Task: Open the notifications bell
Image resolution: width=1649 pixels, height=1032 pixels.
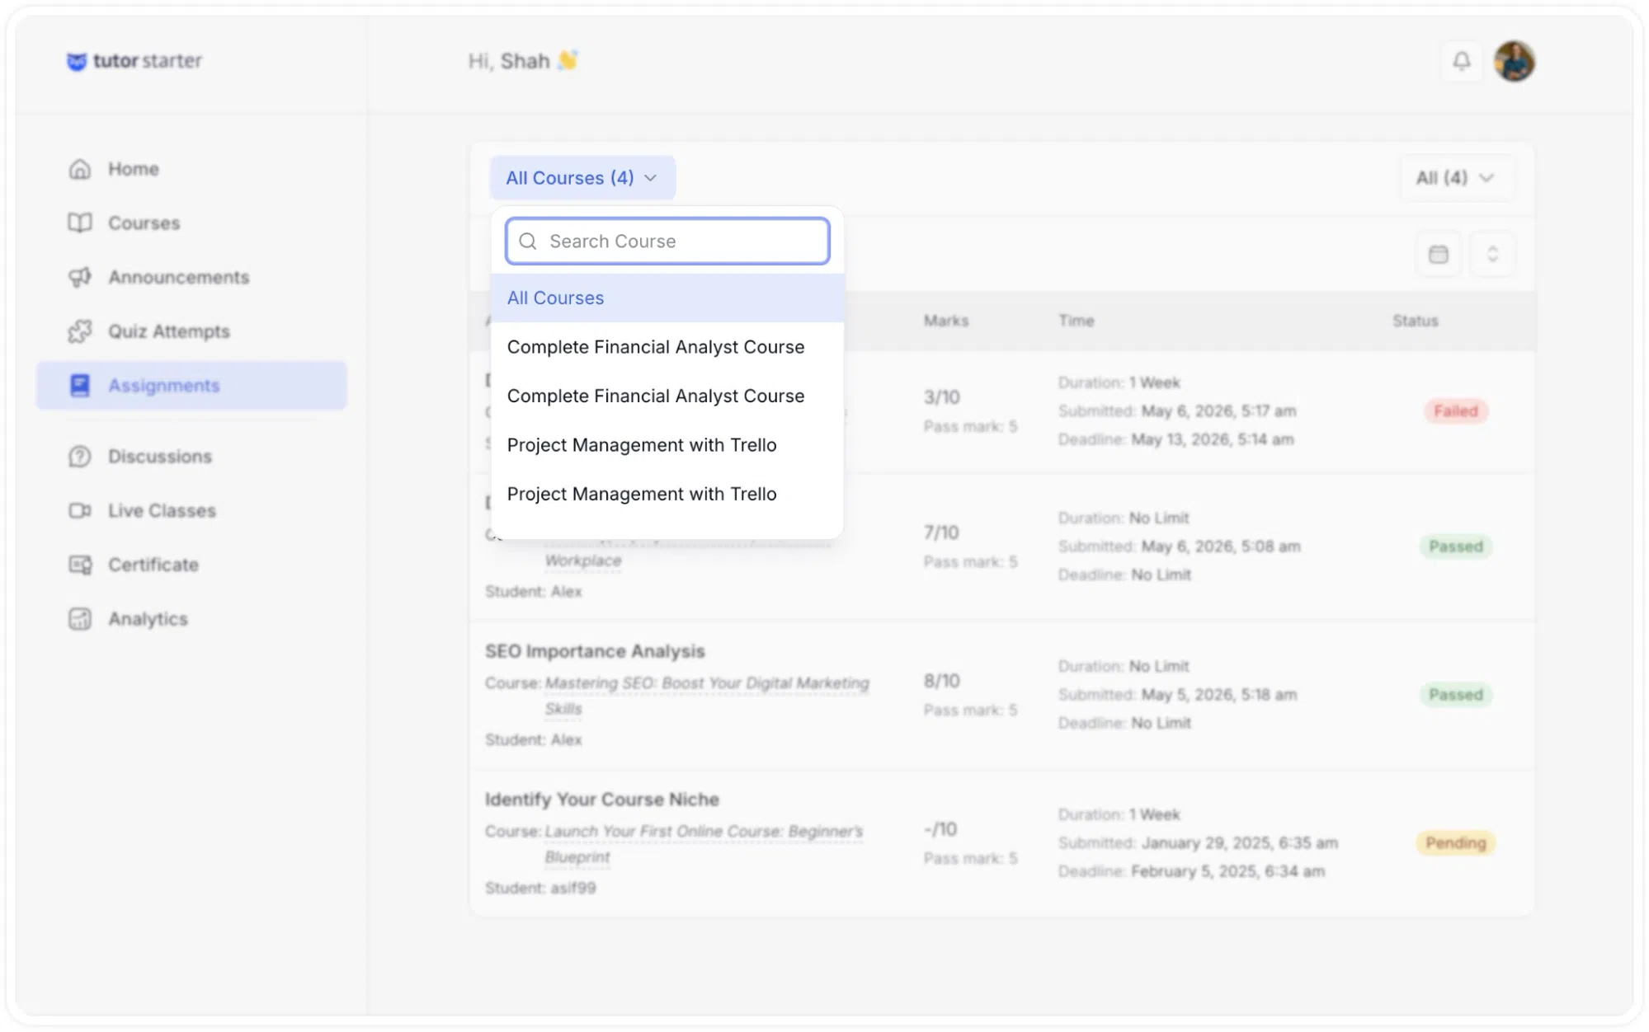Action: click(1461, 61)
